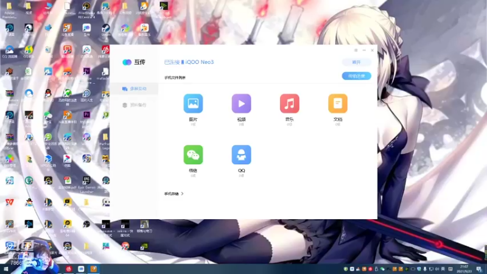Viewport: 487px width, 274px height.
Task: Open the notification center icon in taskbar
Action: pyautogui.click(x=479, y=269)
